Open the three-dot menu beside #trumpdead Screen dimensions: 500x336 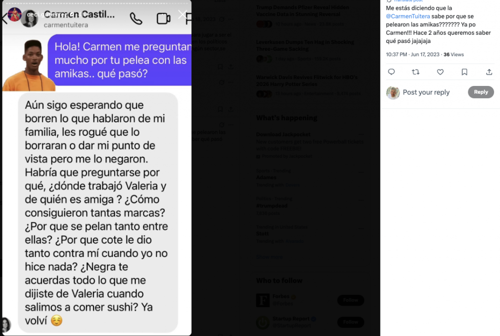[361, 201]
